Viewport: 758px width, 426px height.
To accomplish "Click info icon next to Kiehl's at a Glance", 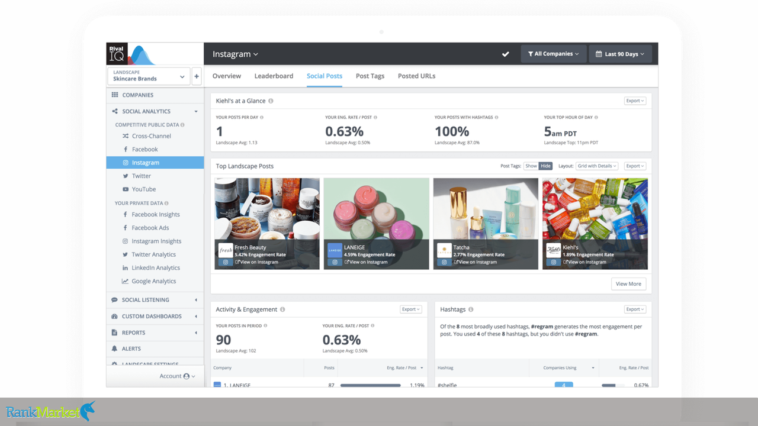I will [271, 101].
